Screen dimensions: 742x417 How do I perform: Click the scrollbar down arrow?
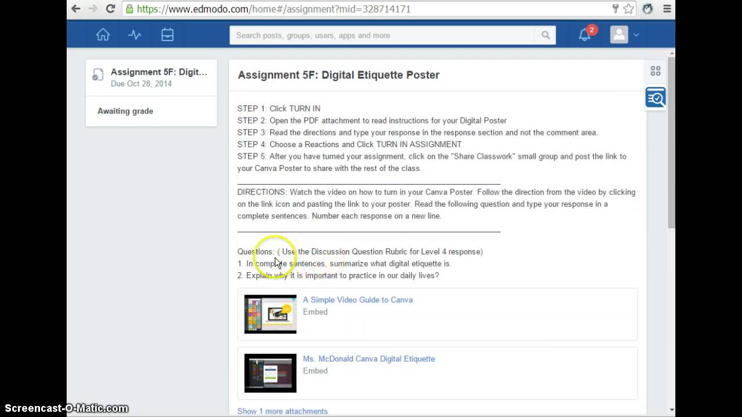coord(672,410)
